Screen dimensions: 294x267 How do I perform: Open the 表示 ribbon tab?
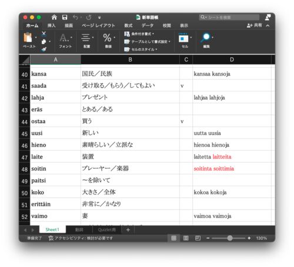184,25
